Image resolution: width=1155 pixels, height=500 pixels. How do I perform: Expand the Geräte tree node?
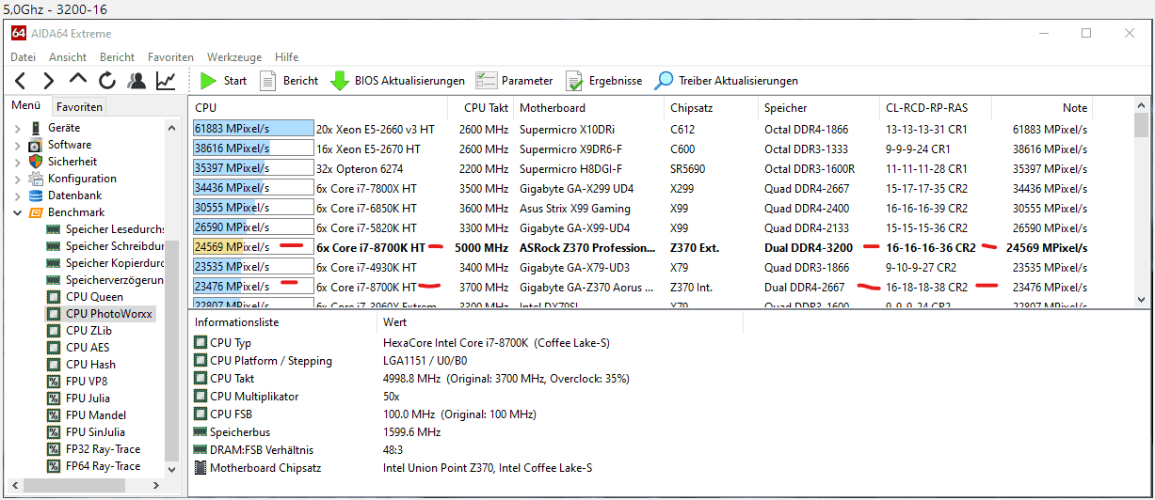(17, 128)
